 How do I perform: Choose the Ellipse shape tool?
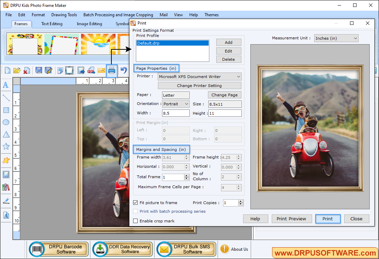click(x=6, y=122)
